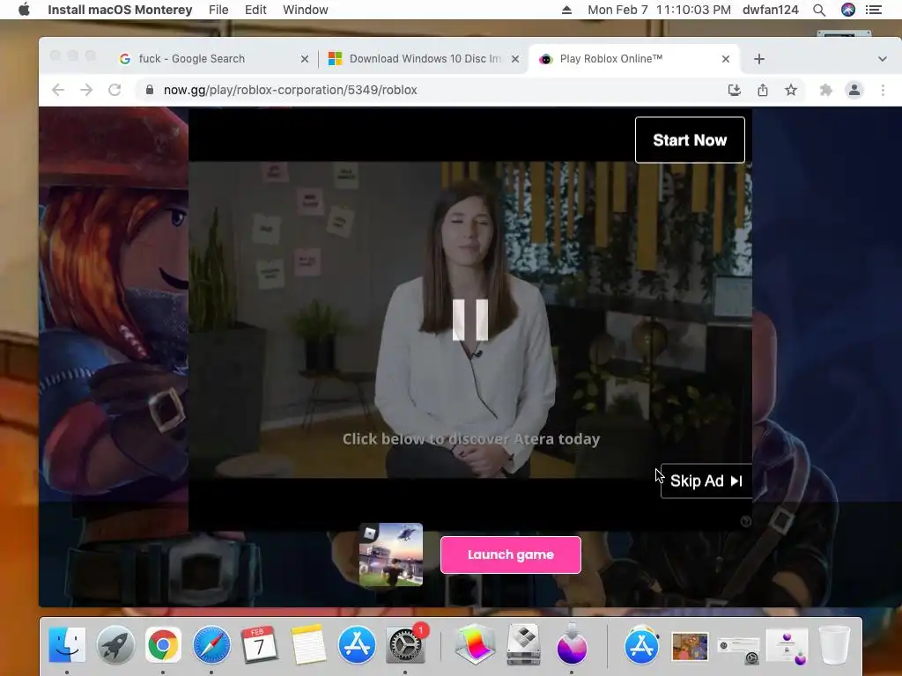Open Spotlight search magnifier
The image size is (902, 676).
819,10
